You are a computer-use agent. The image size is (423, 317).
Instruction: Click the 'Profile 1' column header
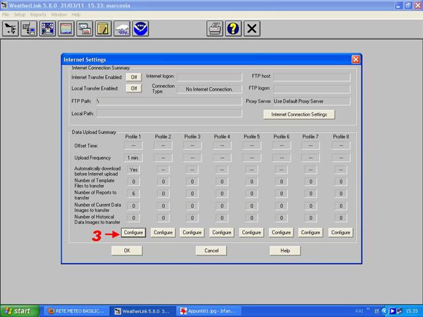point(133,137)
